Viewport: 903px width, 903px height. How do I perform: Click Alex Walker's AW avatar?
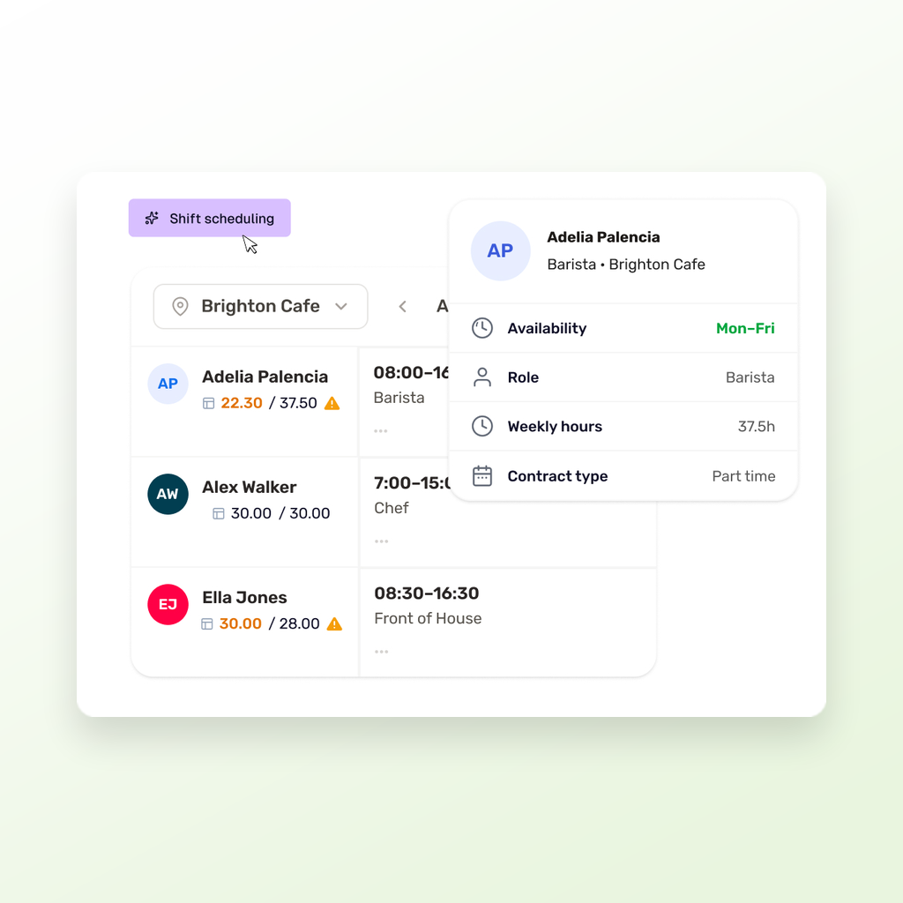[168, 494]
